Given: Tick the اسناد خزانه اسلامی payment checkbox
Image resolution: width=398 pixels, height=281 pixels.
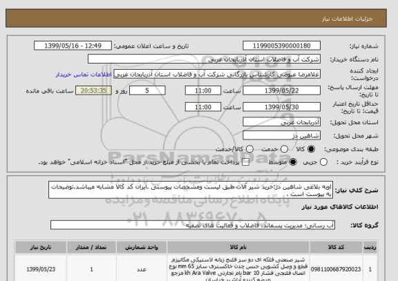Looking at the screenshot, I should click(x=245, y=162).
